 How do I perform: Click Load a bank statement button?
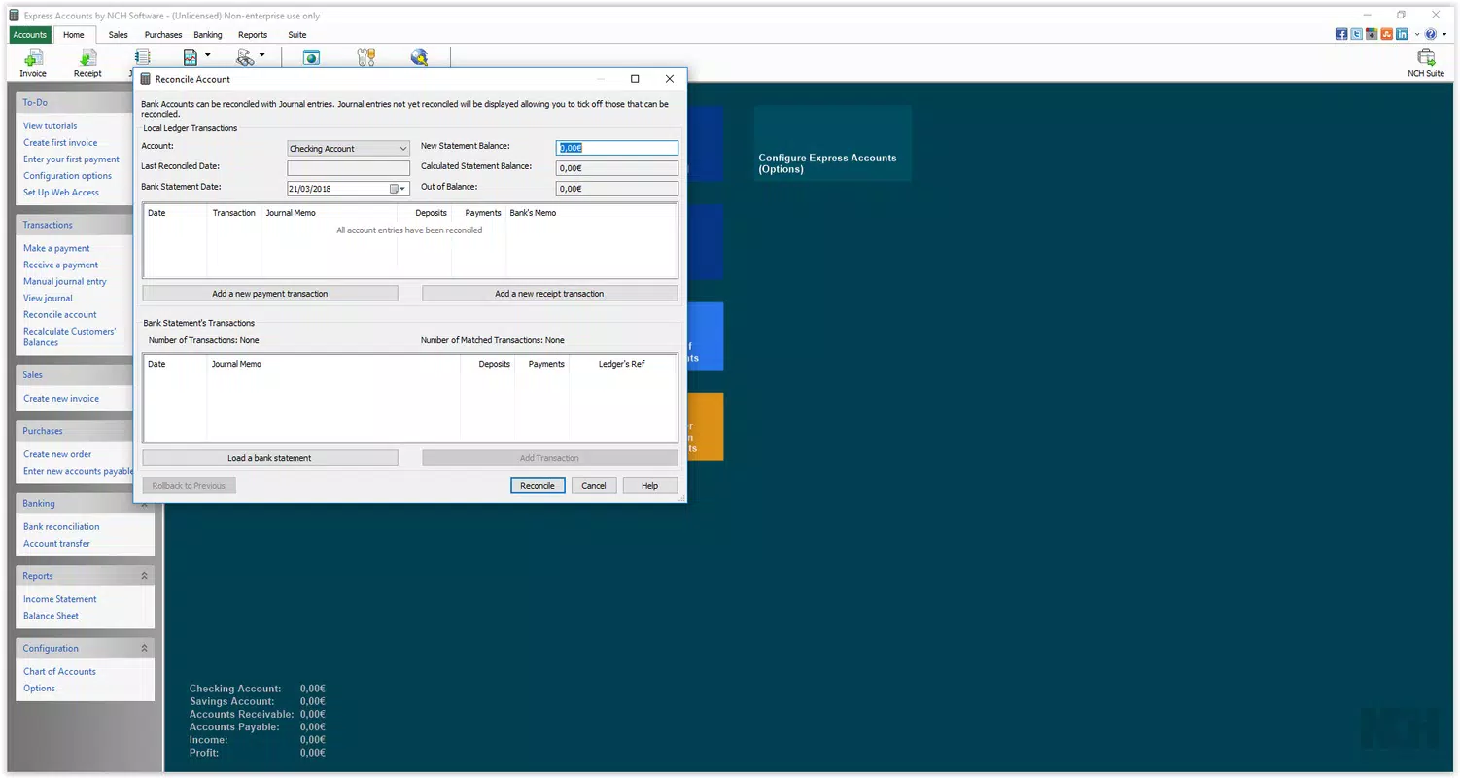coord(270,457)
